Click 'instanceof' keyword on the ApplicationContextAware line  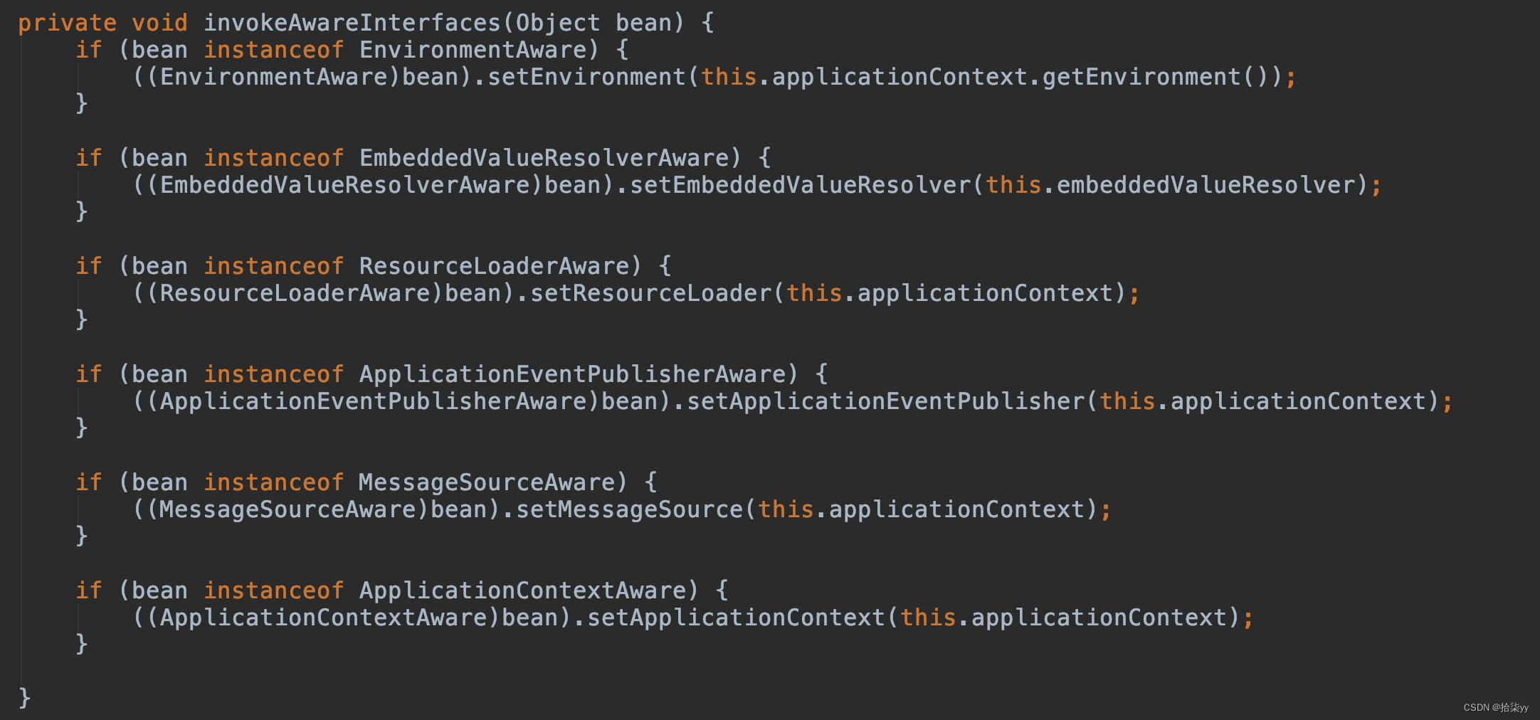(x=274, y=591)
